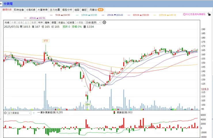Toggle the 分價量 button
This screenshot has height=138, width=213.
coord(80,22)
